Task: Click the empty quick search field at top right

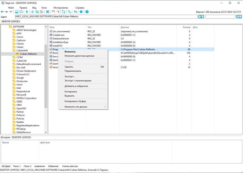Action: pyautogui.click(x=220, y=17)
